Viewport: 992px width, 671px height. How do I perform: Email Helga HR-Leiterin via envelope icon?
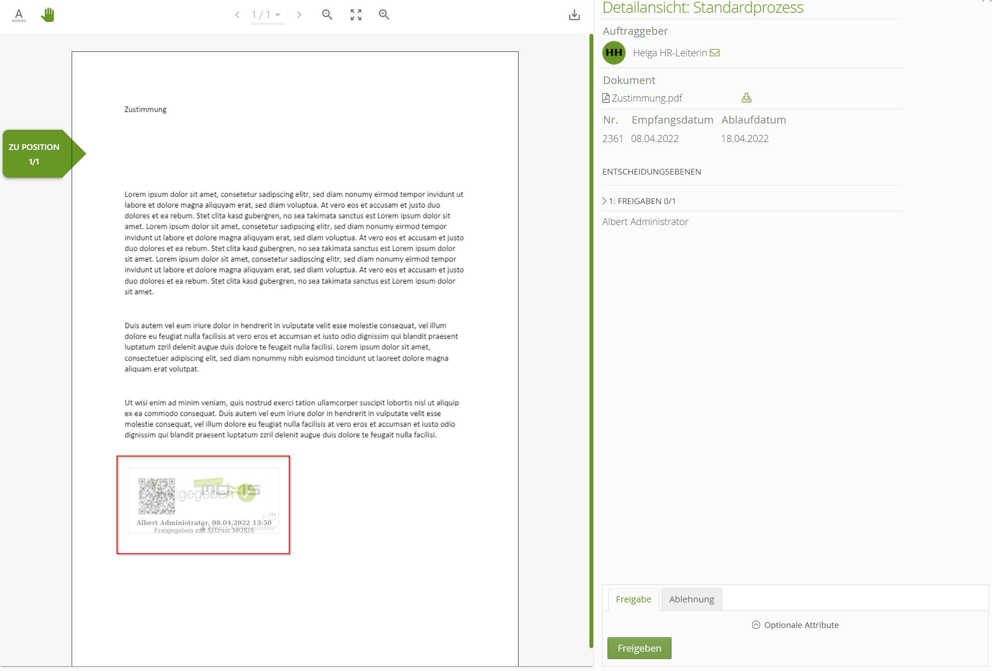tap(715, 53)
